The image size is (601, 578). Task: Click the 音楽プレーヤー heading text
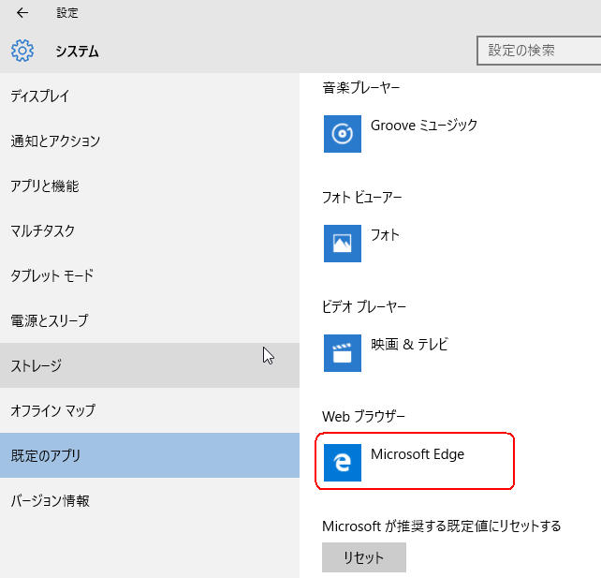coord(361,88)
